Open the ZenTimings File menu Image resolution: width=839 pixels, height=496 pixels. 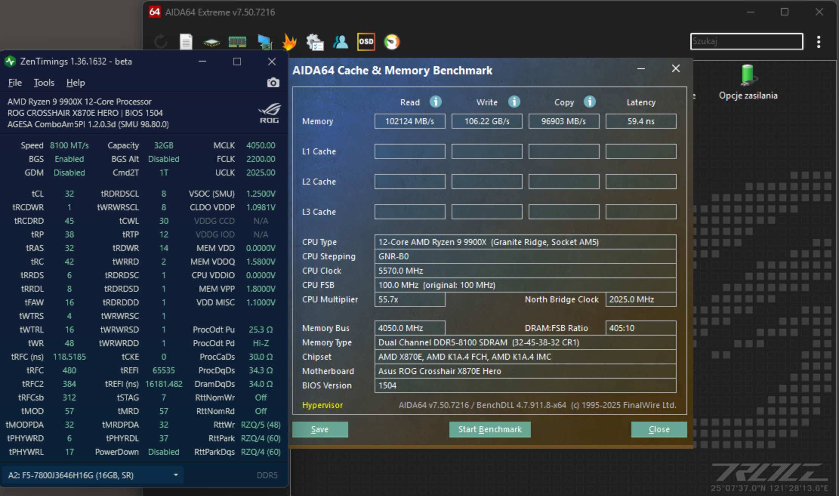tap(15, 83)
